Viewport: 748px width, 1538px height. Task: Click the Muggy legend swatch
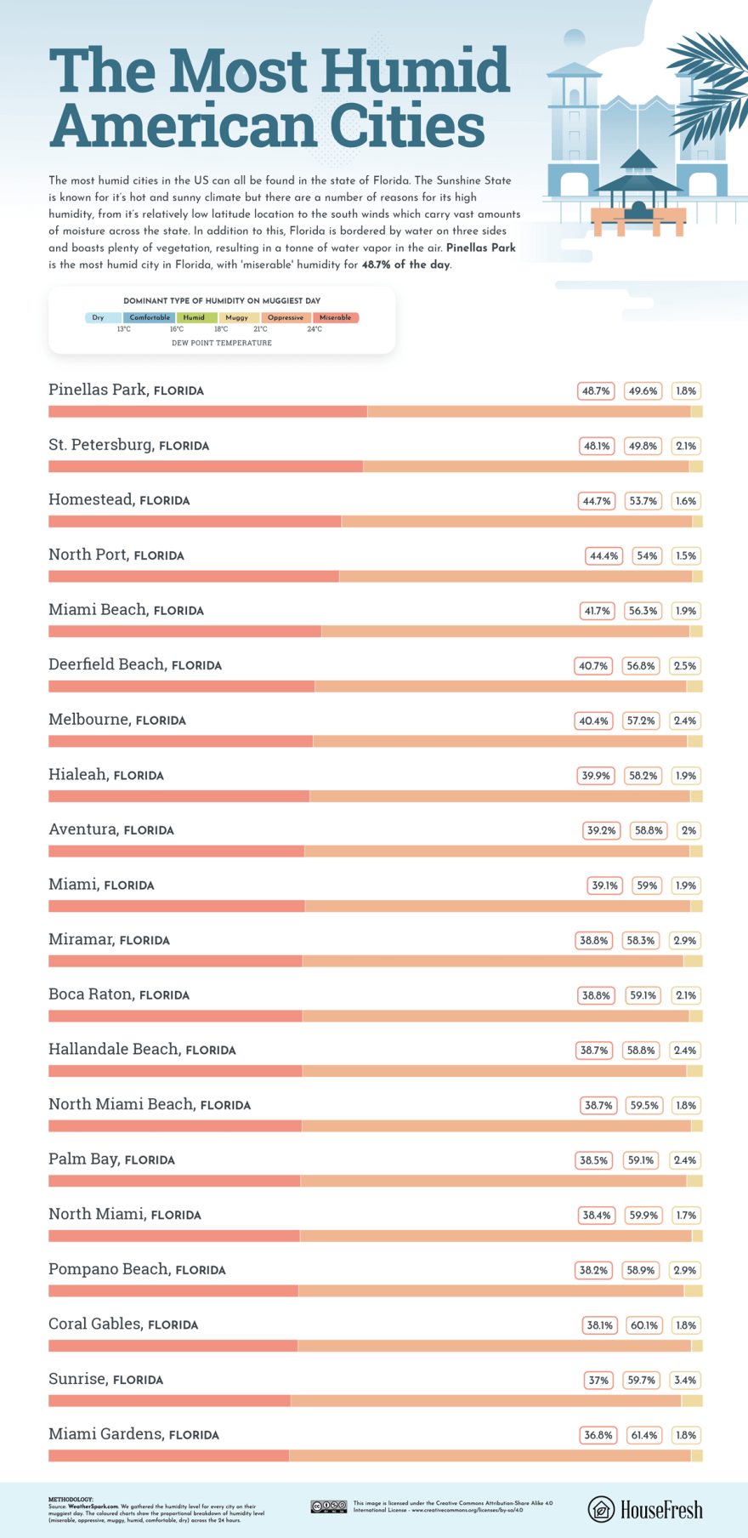(238, 317)
